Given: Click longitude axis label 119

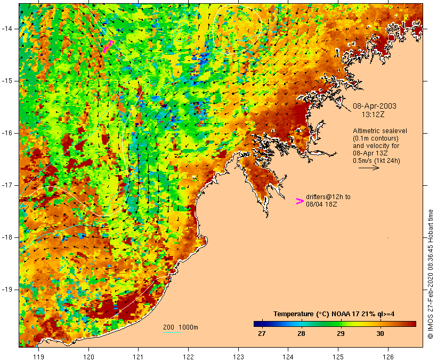Looking at the screenshot, I should (38, 357).
